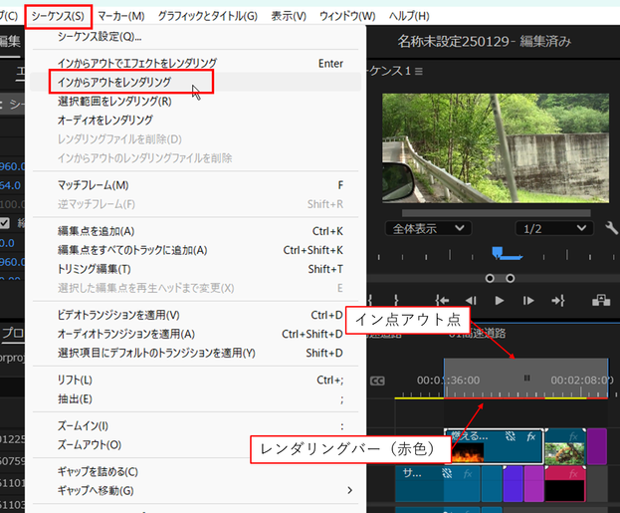The width and height of the screenshot is (620, 513).
Task: Toggle the CC captions track button
Action: click(x=377, y=381)
